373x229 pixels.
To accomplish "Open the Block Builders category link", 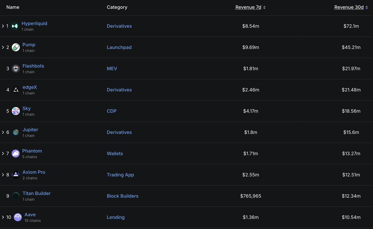I will (122, 196).
